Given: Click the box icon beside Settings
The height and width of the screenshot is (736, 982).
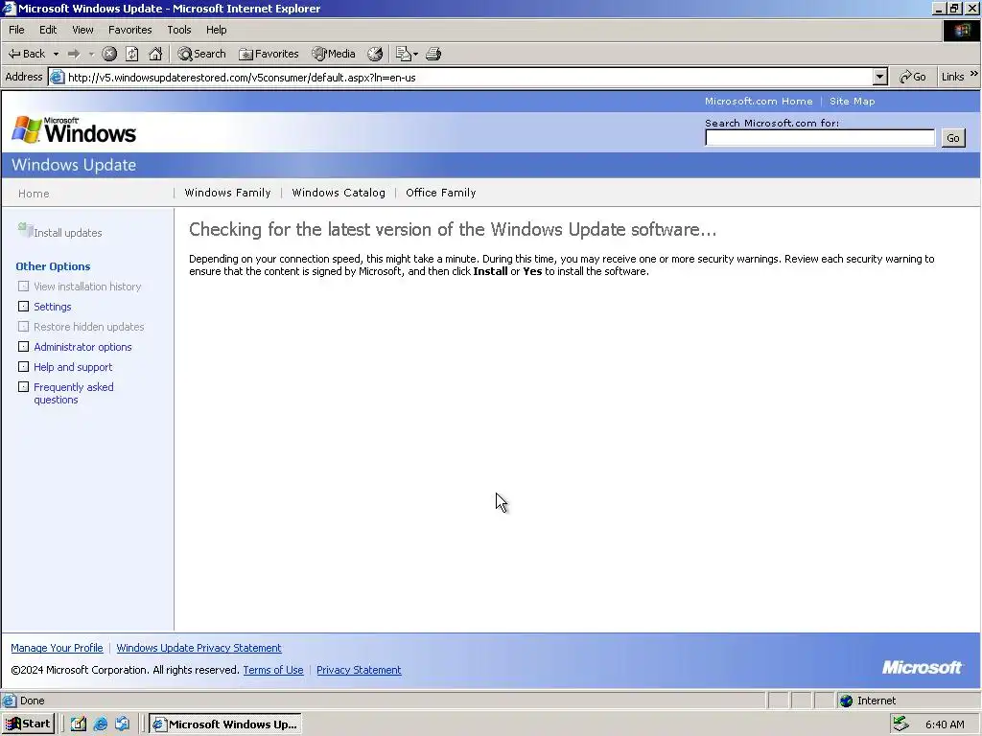Looking at the screenshot, I should (x=23, y=306).
